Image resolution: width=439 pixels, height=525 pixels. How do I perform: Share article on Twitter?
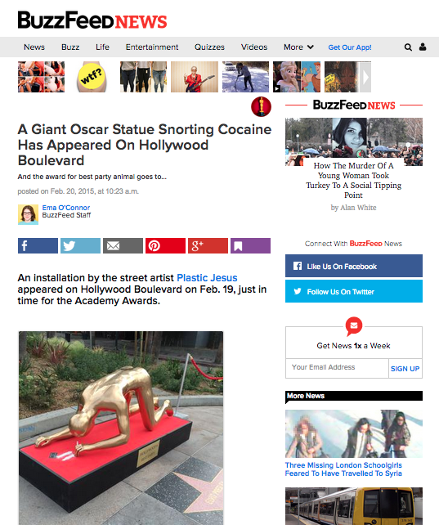click(x=80, y=246)
